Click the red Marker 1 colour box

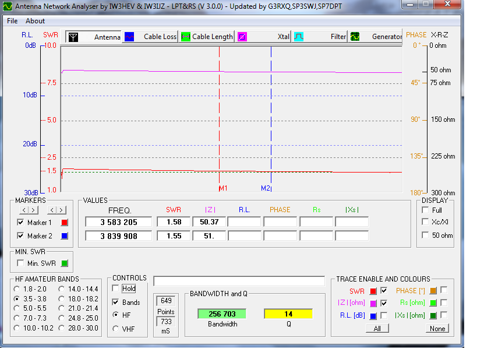click(x=65, y=222)
